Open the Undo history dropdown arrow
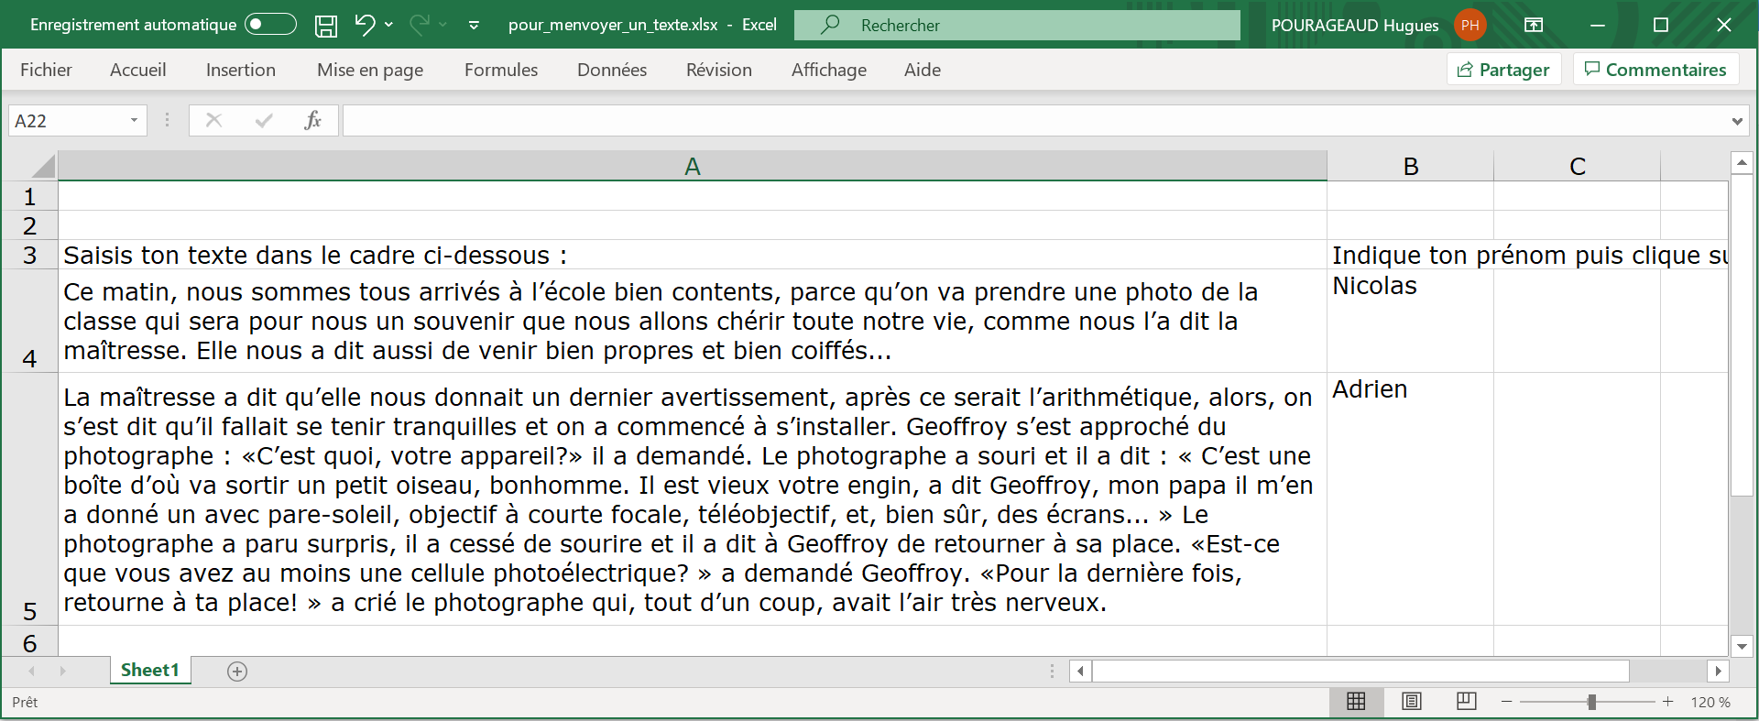The height and width of the screenshot is (721, 1759). pyautogui.click(x=389, y=25)
